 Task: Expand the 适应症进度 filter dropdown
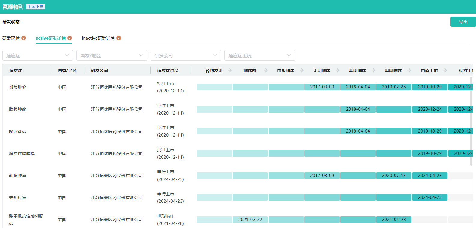[x=260, y=55]
